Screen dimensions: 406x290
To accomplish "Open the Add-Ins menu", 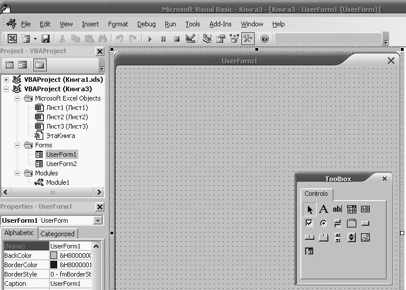I will coord(220,24).
